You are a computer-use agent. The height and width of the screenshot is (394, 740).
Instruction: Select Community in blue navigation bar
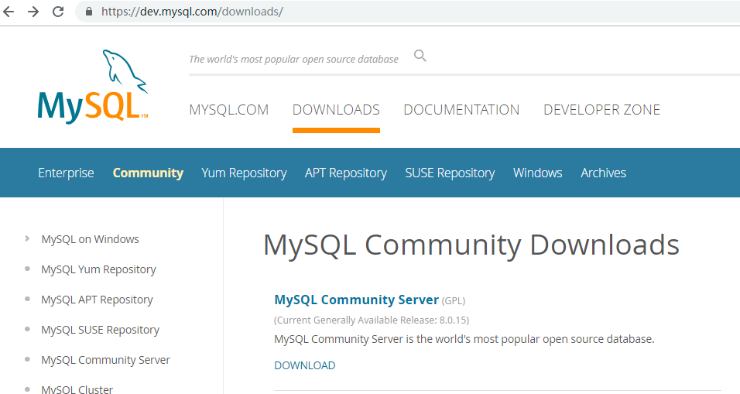pos(148,173)
